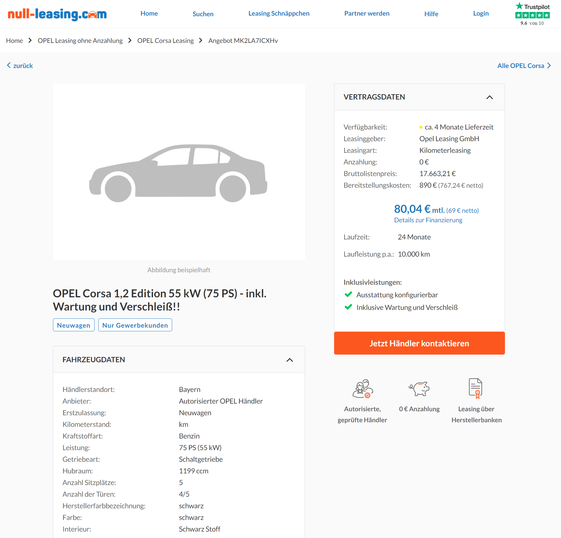The height and width of the screenshot is (538, 561).
Task: Click the VERTRAGSDATEN heading
Action: tap(374, 97)
